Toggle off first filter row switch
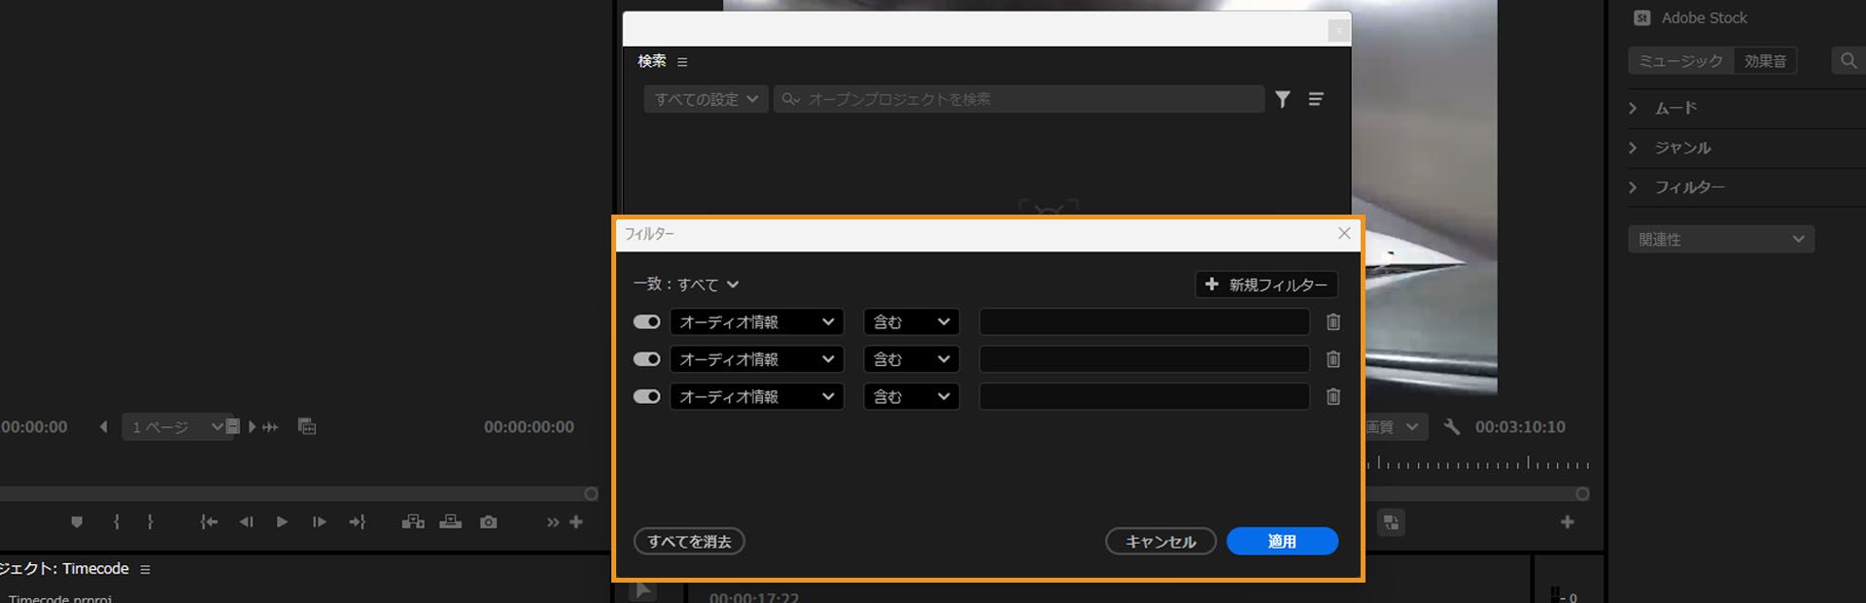1866x603 pixels. coord(646,322)
